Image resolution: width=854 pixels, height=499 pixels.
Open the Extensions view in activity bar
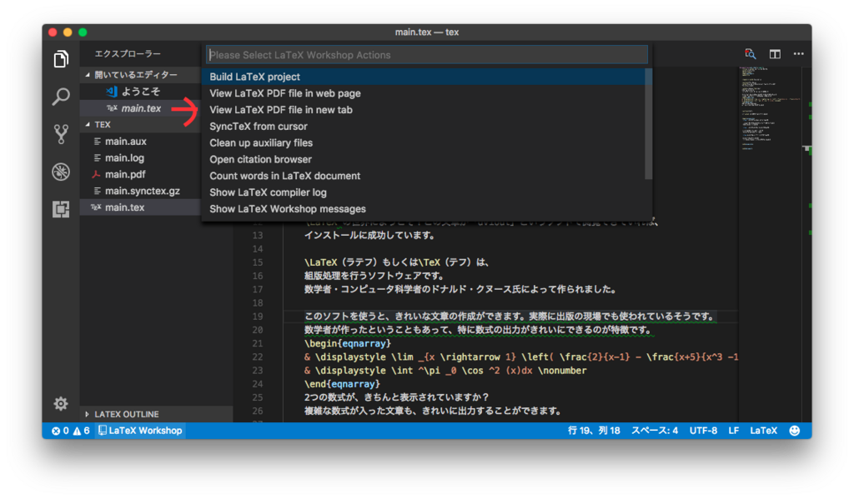pos(61,209)
